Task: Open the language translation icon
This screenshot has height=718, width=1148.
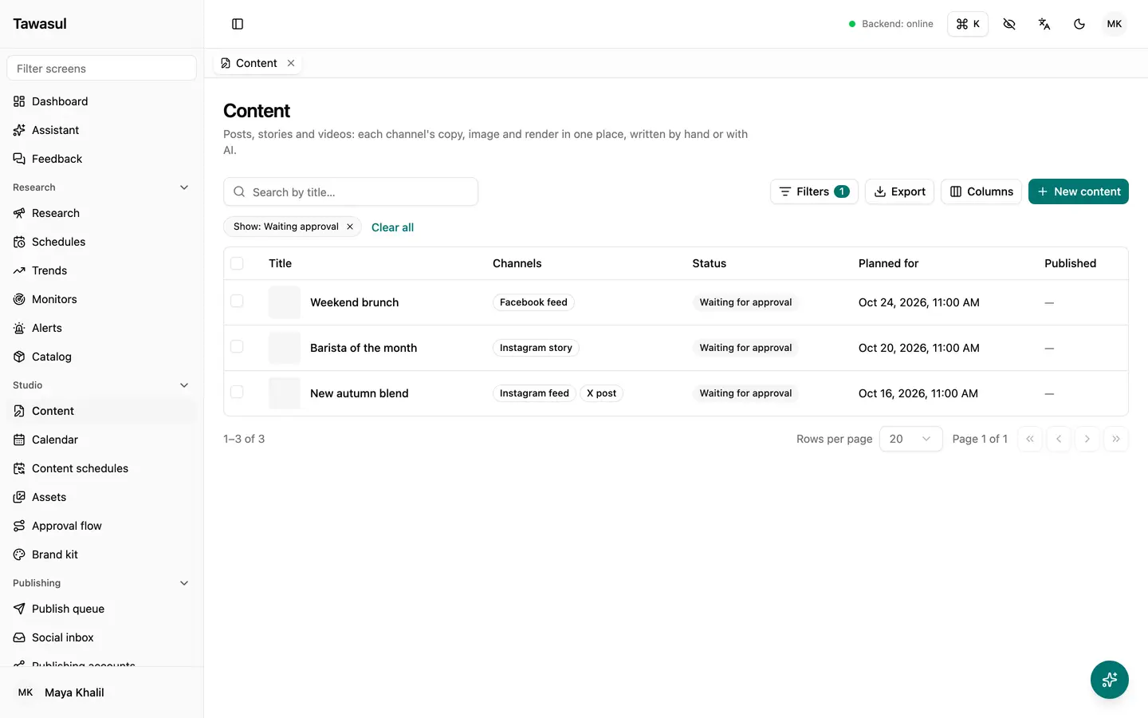Action: 1044,24
